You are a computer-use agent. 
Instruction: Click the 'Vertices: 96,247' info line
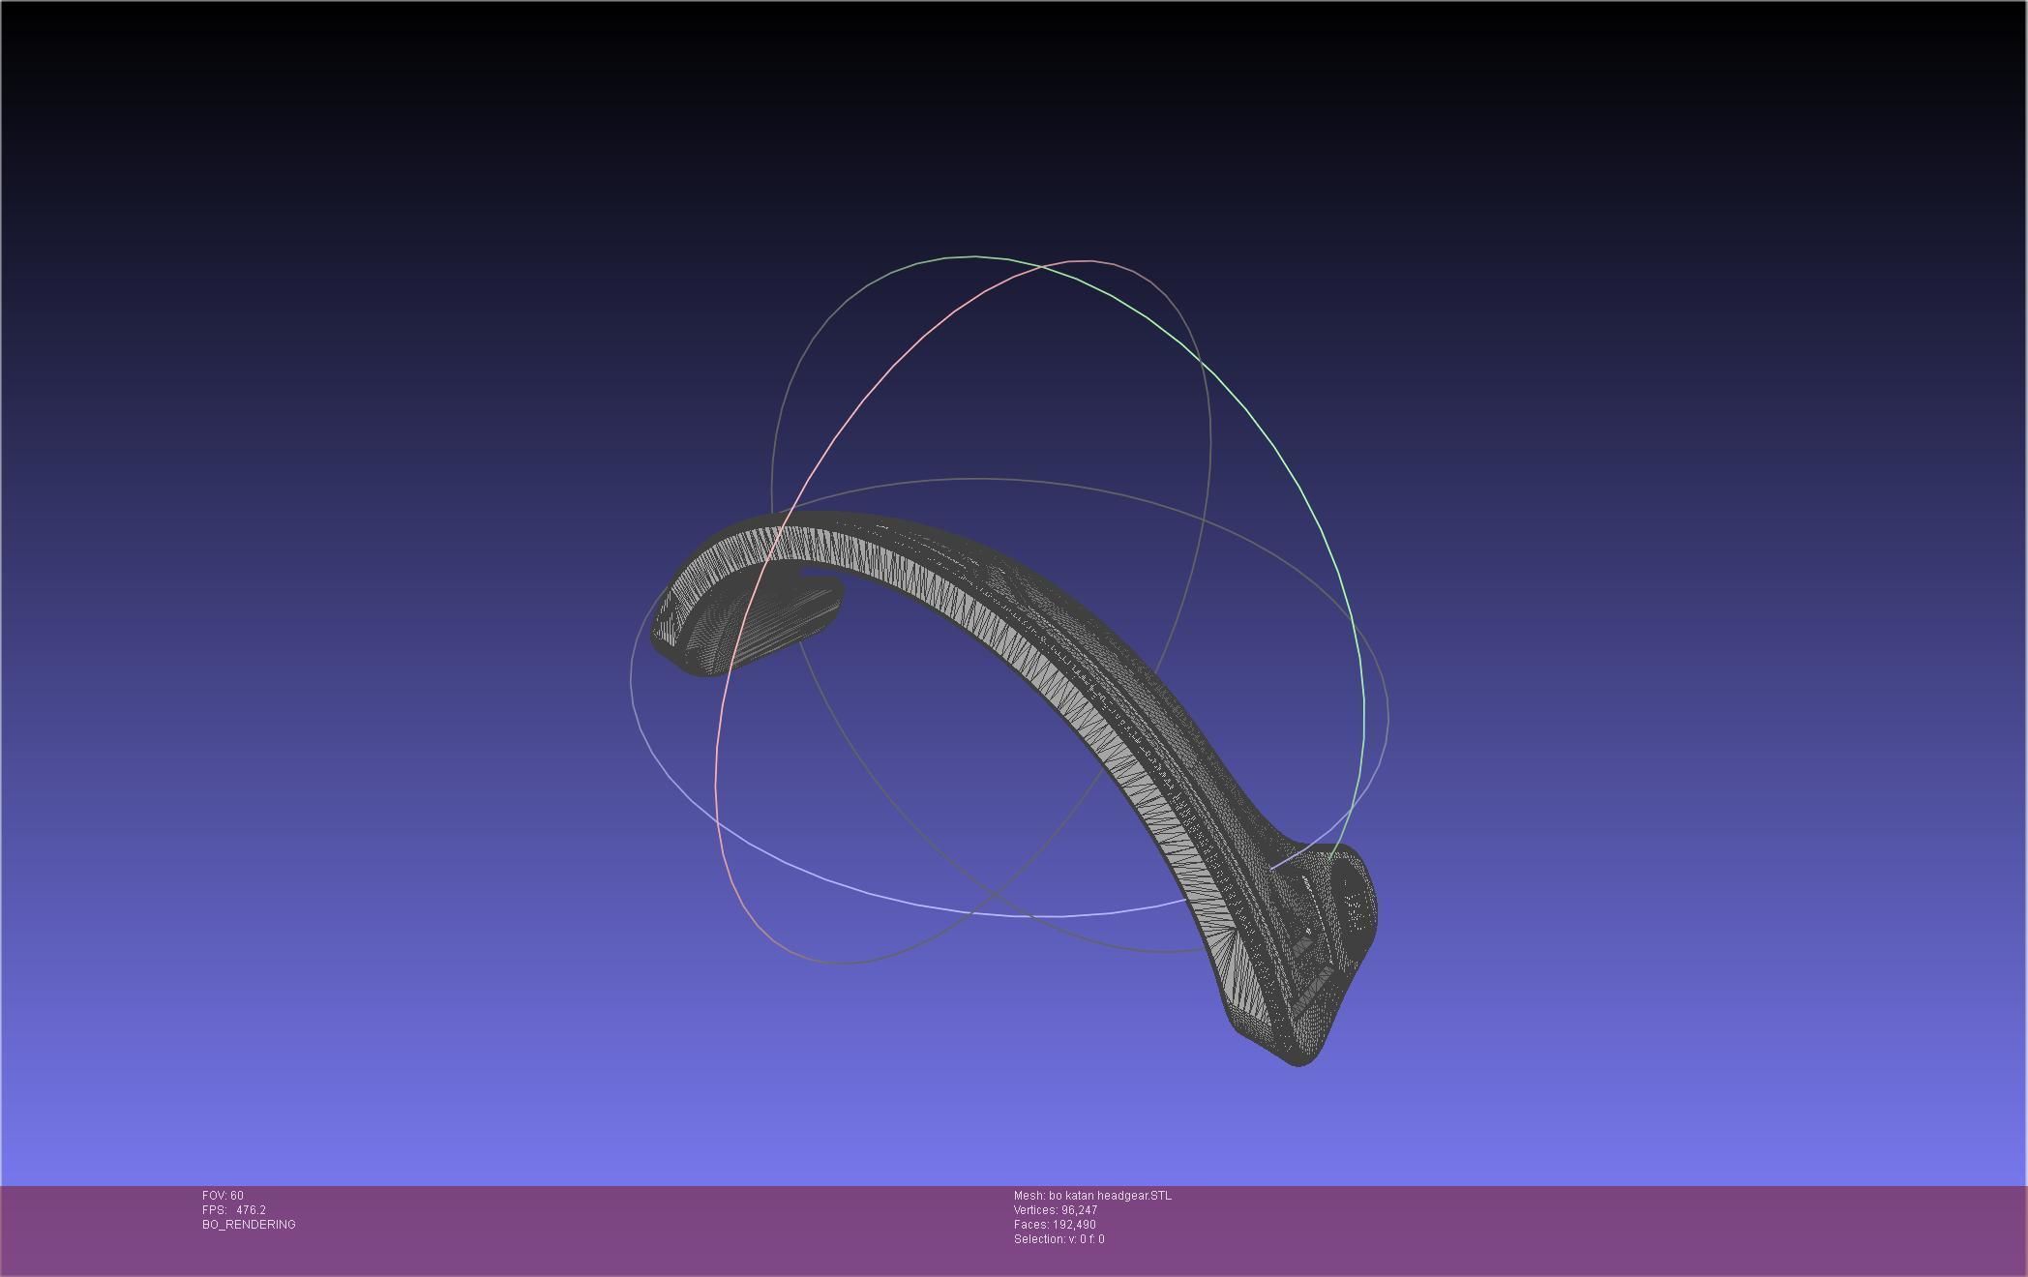(1055, 1210)
